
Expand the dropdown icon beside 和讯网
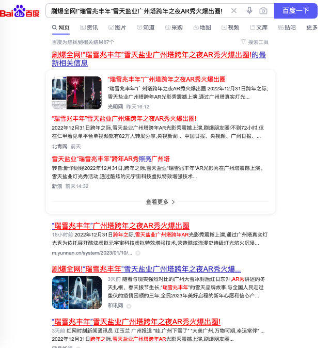(x=129, y=306)
